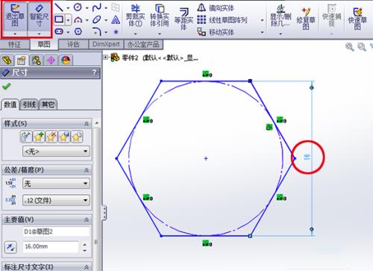Increase dimension value with up stepper arrow
373x271 pixels.
(x=85, y=244)
